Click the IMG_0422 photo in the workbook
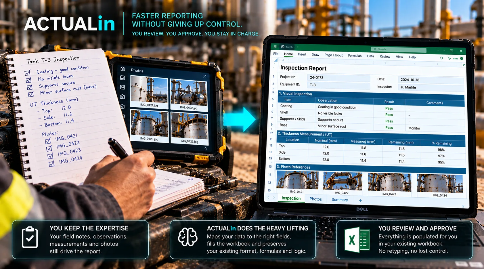 click(x=343, y=181)
